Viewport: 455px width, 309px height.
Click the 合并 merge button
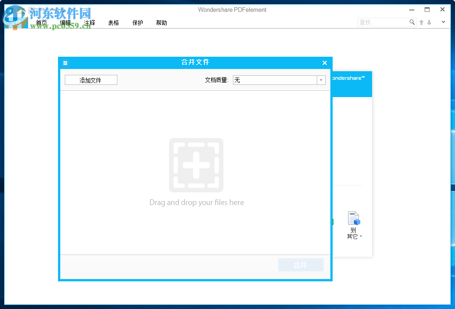[x=300, y=265]
